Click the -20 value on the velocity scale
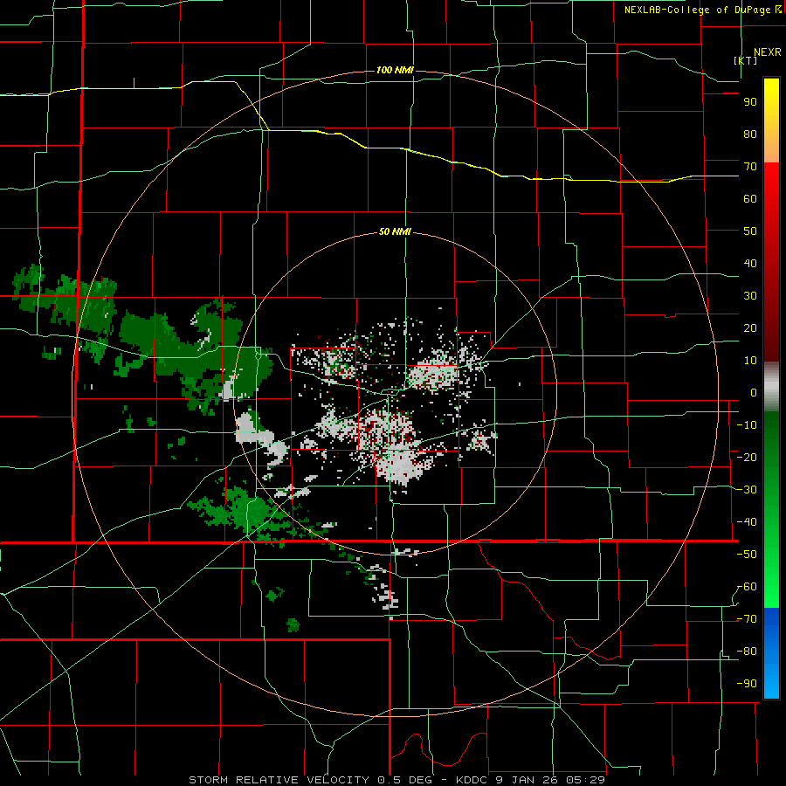786x786 pixels. pyautogui.click(x=747, y=458)
